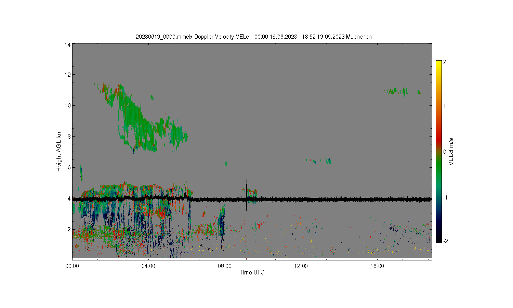Click the colorbar value 1 label
This screenshot has height=308, width=513.
[445, 106]
